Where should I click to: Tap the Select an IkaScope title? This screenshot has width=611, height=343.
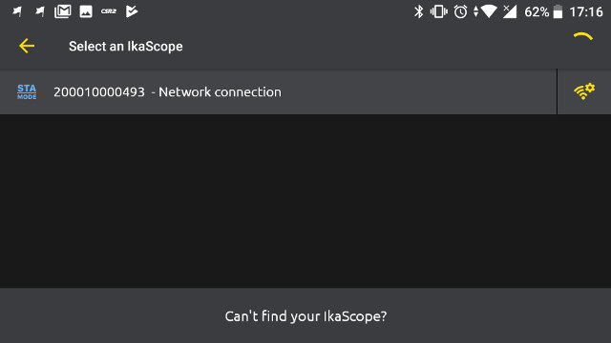point(125,47)
